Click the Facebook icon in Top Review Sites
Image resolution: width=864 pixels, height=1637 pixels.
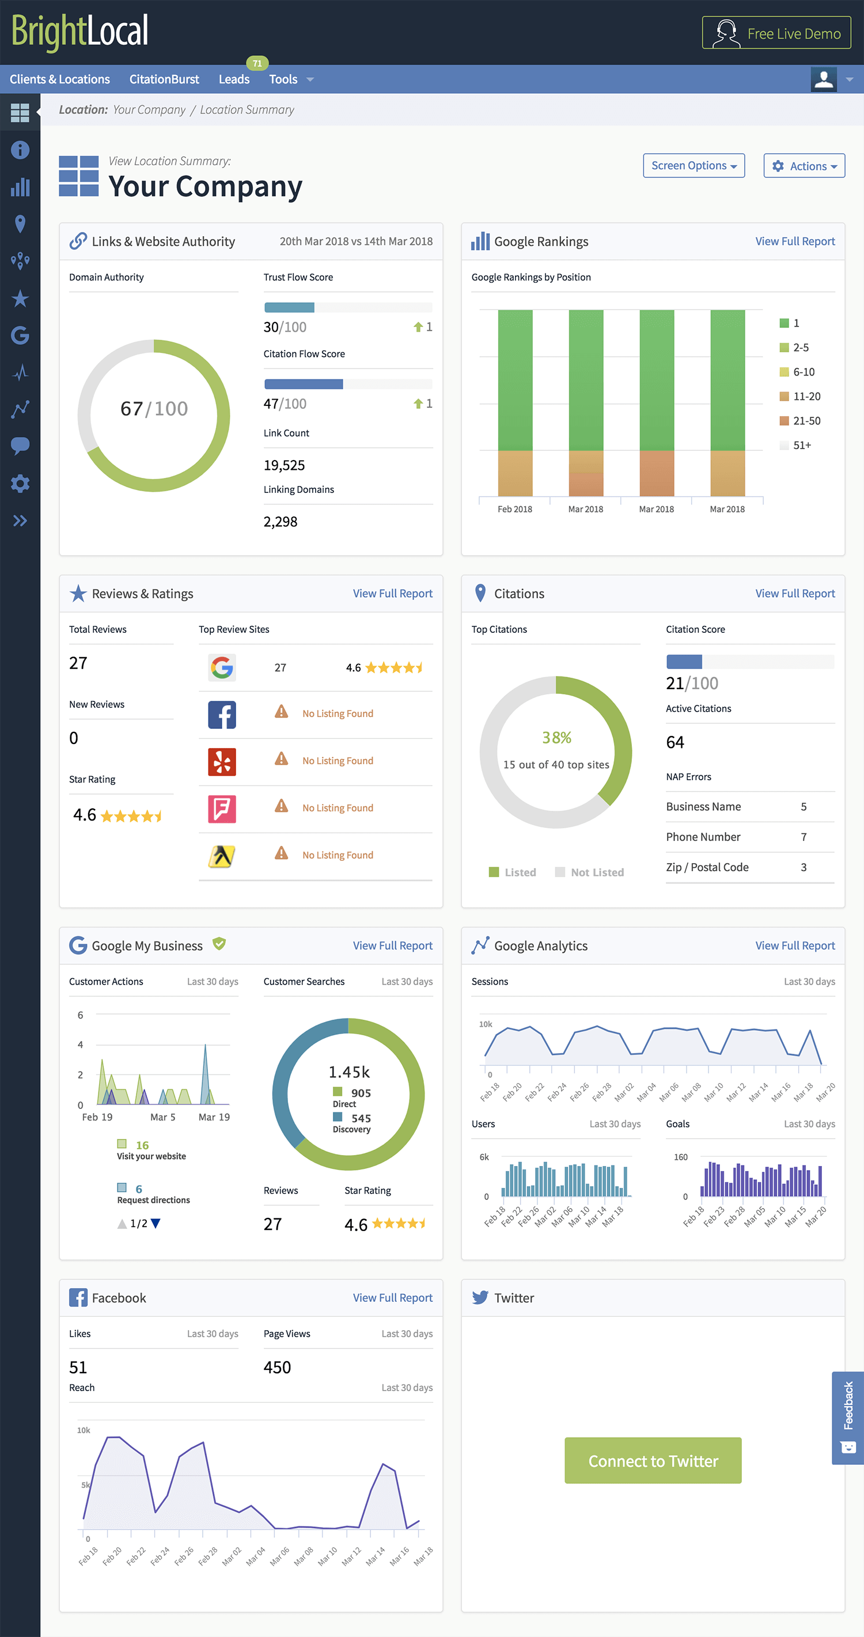(x=222, y=715)
